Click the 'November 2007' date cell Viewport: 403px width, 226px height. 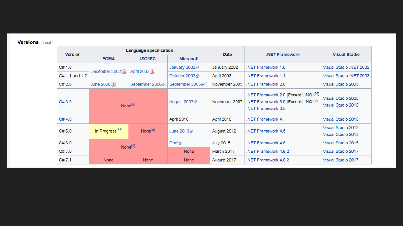[227, 102]
